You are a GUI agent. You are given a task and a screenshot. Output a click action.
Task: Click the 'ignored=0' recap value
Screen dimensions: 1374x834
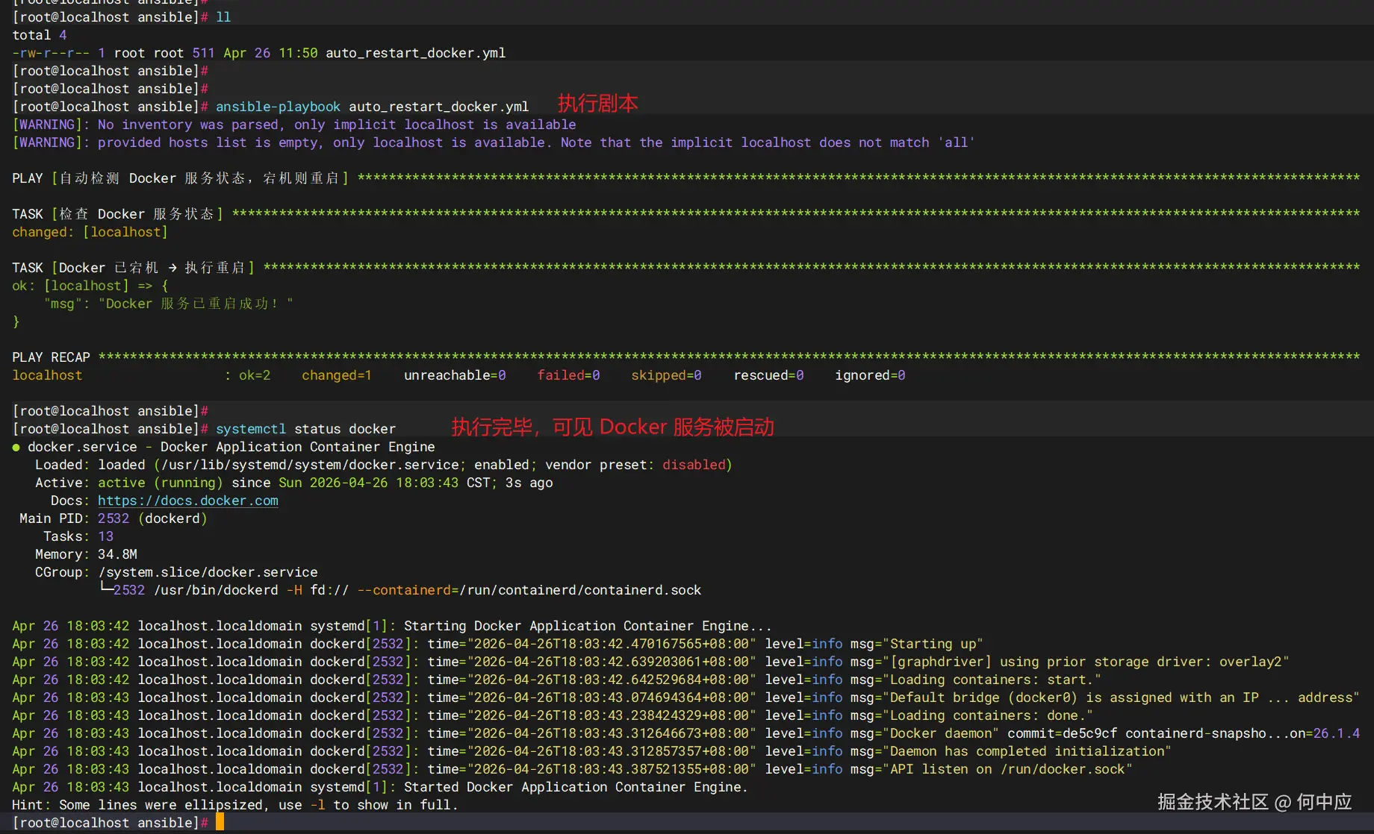[870, 375]
